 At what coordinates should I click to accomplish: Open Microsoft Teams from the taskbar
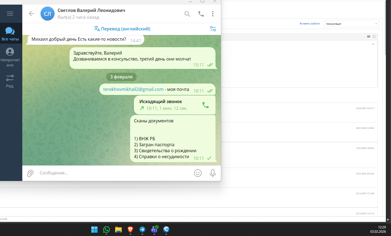click(154, 230)
